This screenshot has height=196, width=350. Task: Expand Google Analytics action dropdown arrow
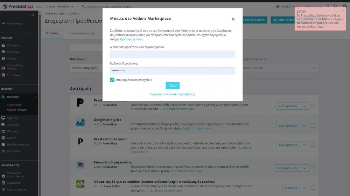click(304, 126)
